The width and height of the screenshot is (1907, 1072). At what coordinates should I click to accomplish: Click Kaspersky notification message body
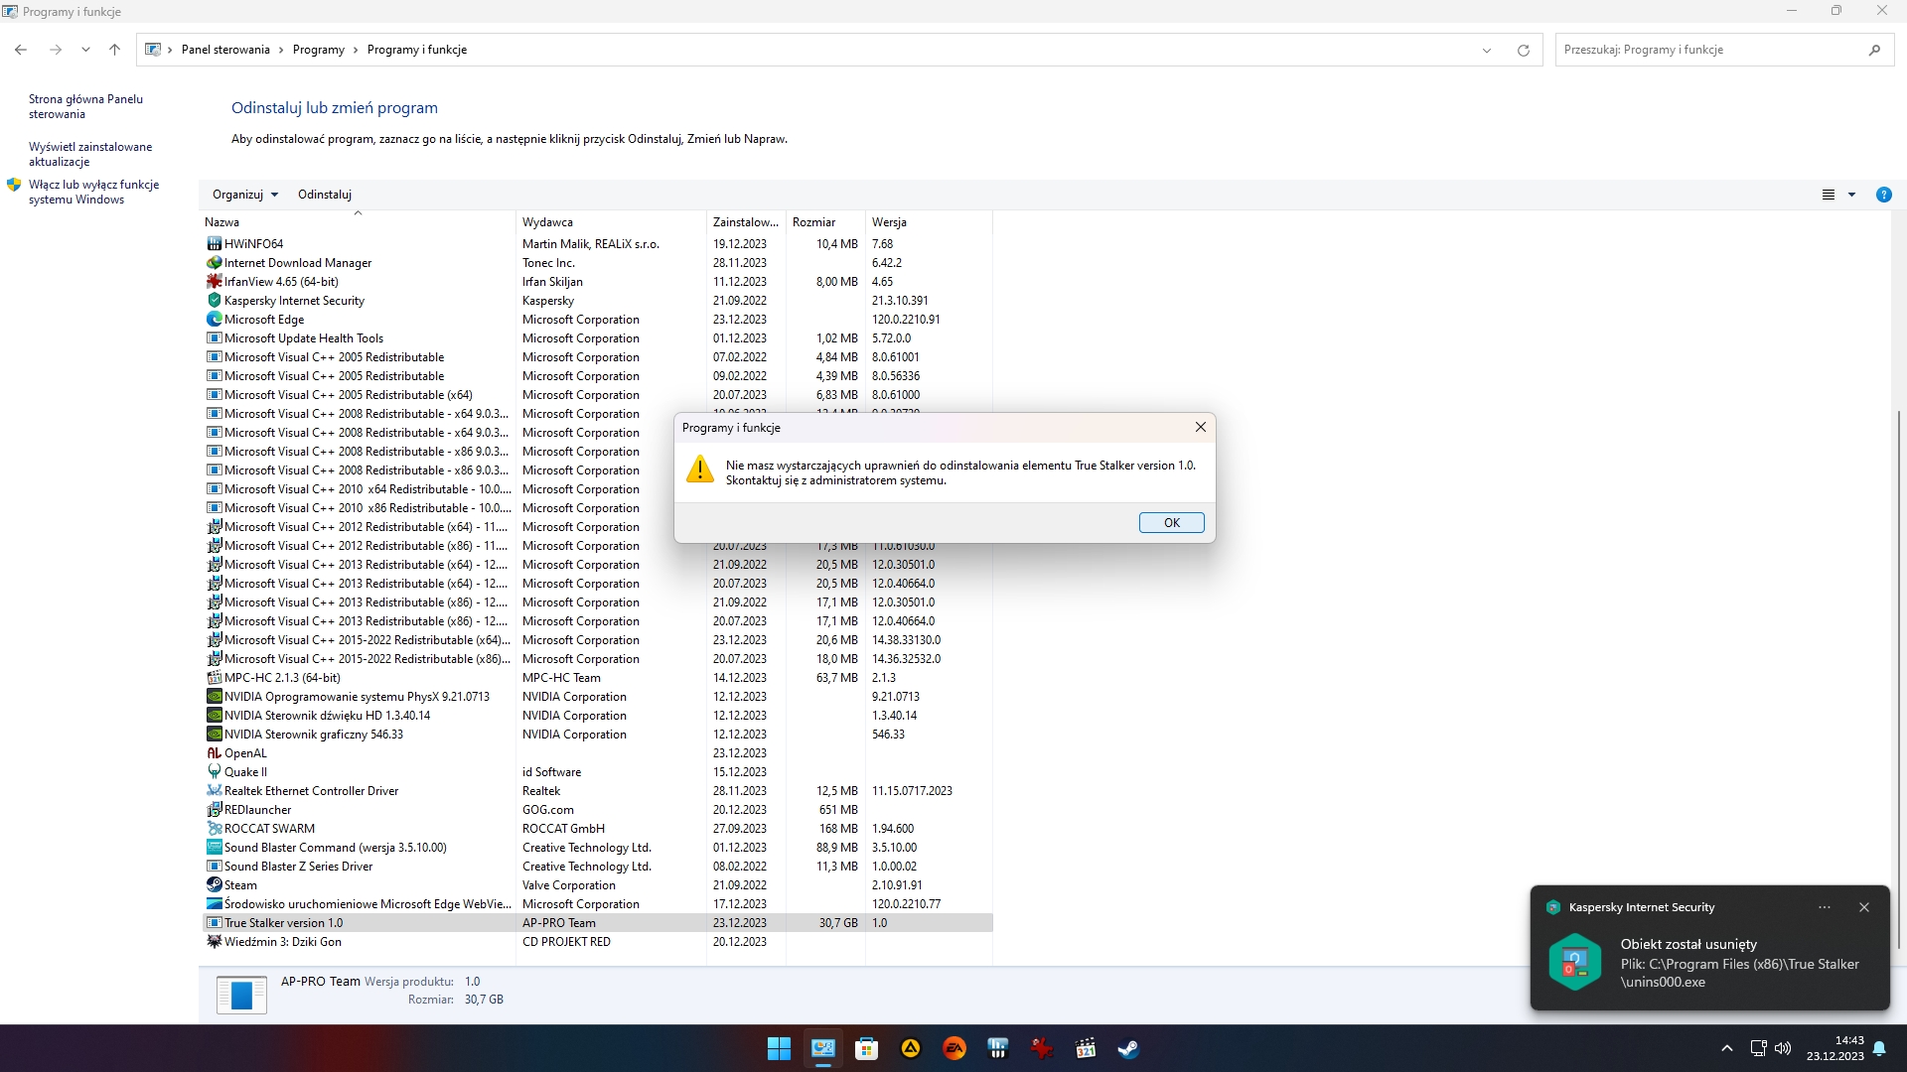click(1739, 964)
